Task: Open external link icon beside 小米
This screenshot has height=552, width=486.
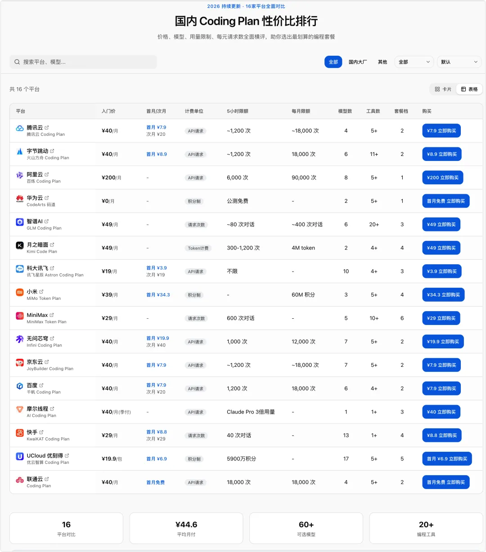Action: point(41,291)
